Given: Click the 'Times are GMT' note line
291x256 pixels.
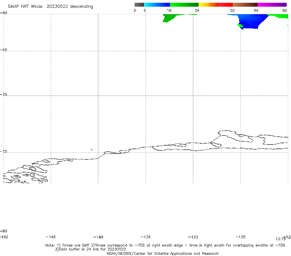Looking at the screenshot, I should (x=165, y=245).
